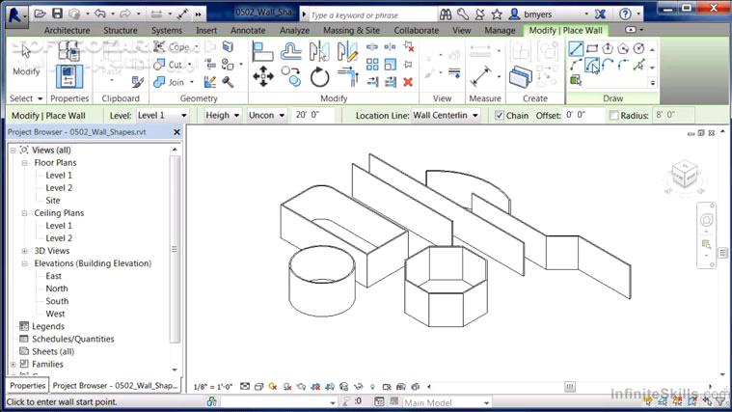The width and height of the screenshot is (732, 412).
Task: Select the Pick Faces tool
Action: (576, 80)
